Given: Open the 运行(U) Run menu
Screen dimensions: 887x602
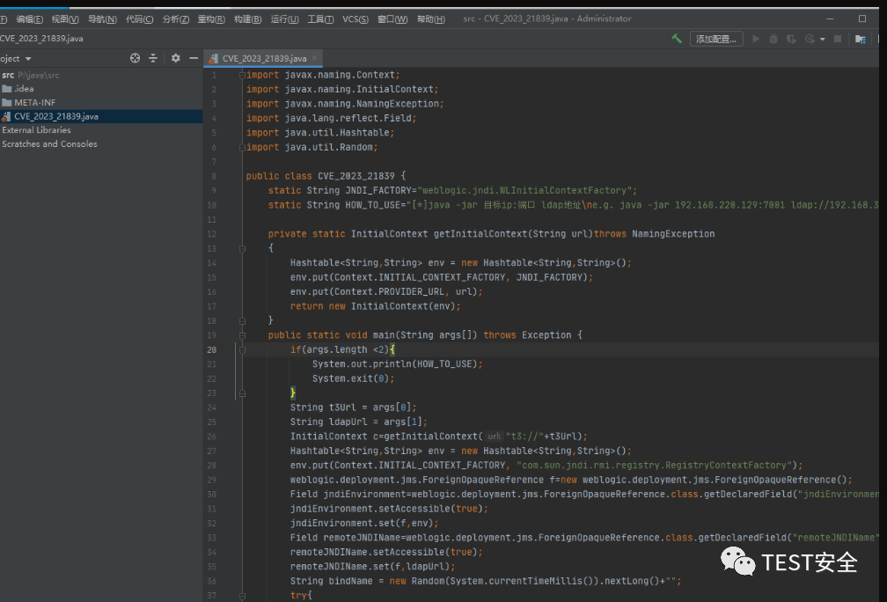Looking at the screenshot, I should [284, 19].
